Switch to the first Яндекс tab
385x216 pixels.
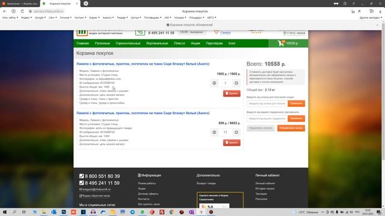click(x=20, y=4)
